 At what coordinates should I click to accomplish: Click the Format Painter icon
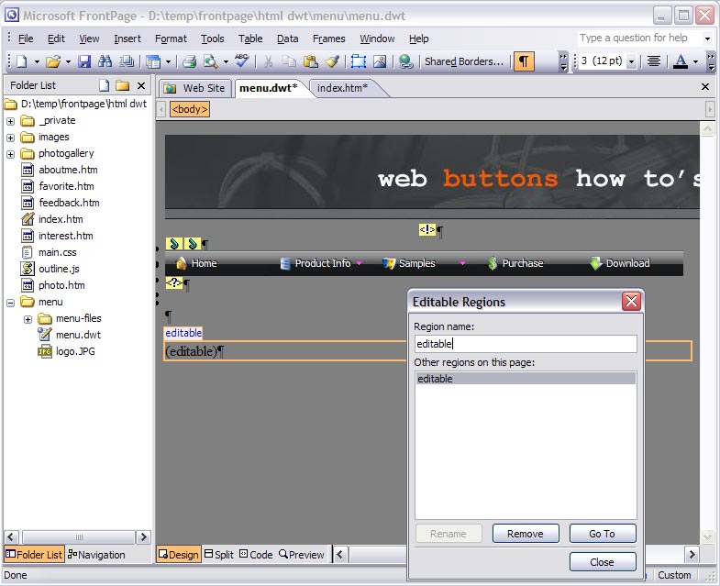332,61
